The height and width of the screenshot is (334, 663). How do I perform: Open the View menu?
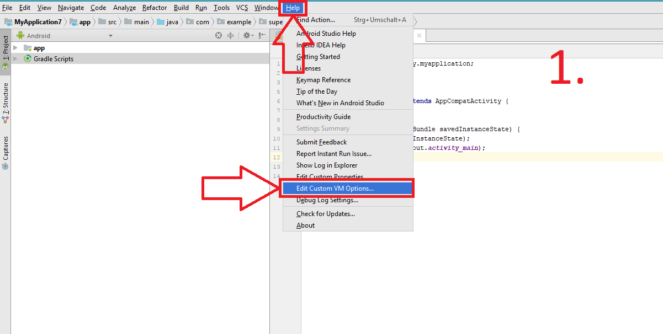coord(44,8)
